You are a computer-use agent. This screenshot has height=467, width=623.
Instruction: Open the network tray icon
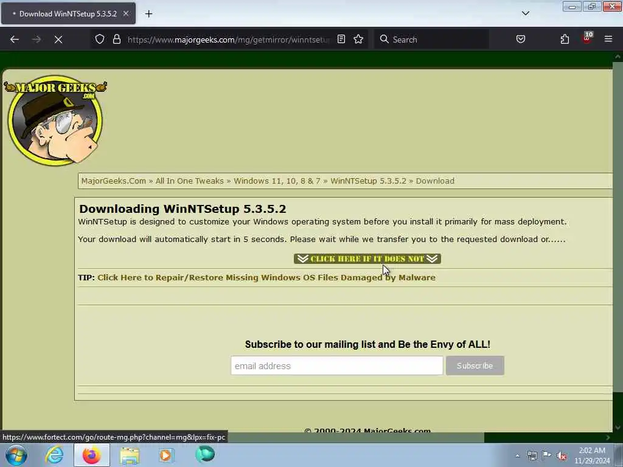coord(532,455)
